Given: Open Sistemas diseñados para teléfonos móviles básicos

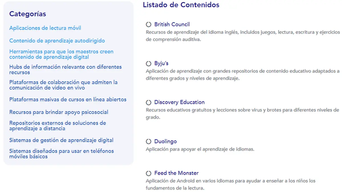Looking at the screenshot, I should (61, 154).
